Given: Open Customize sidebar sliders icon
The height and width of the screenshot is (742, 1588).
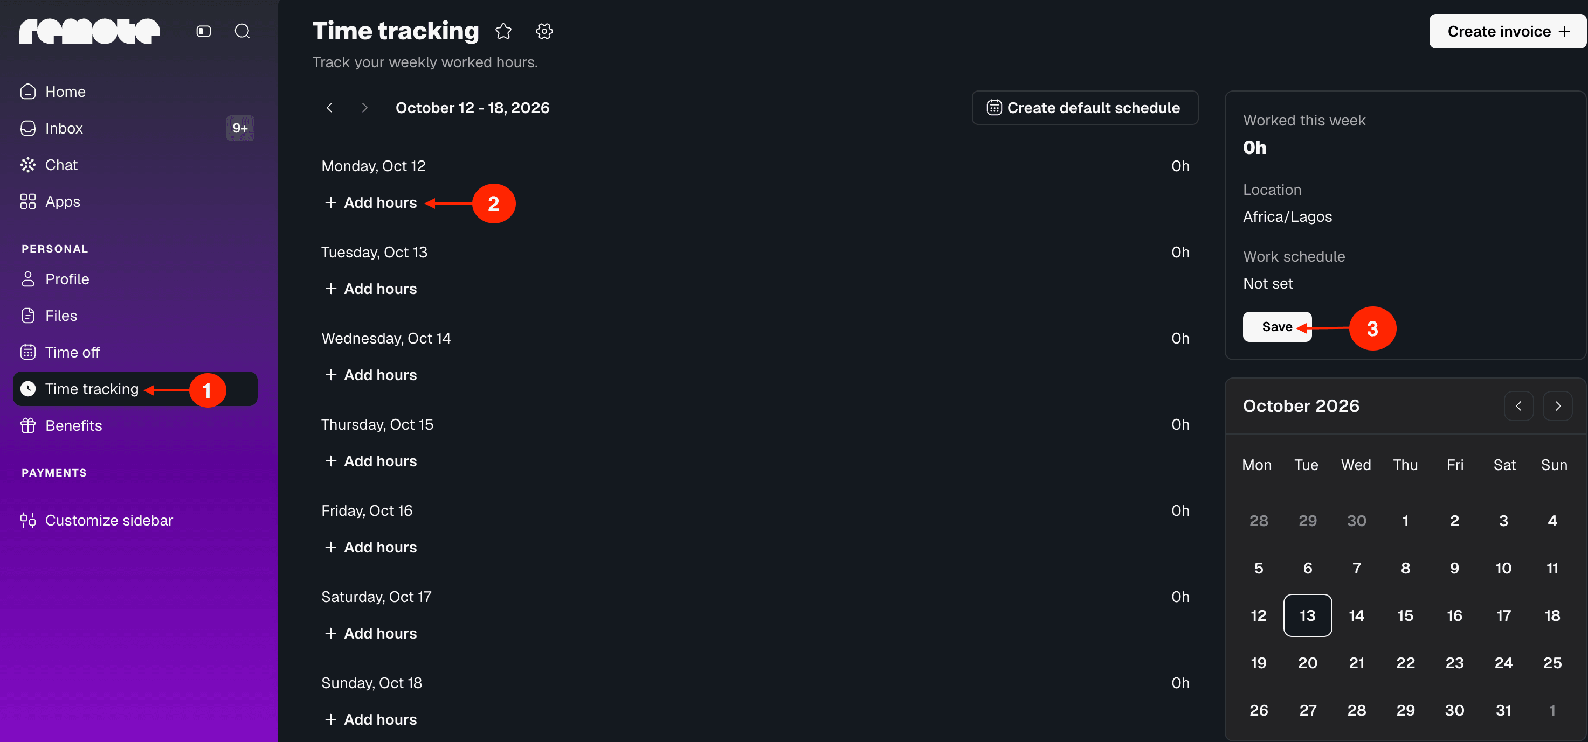Looking at the screenshot, I should pyautogui.click(x=27, y=520).
